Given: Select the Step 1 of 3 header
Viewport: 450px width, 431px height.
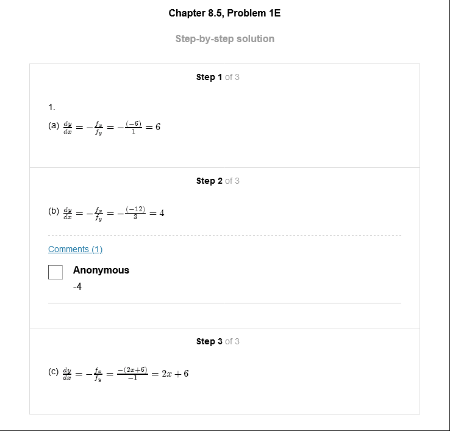Looking at the screenshot, I should click(x=218, y=77).
